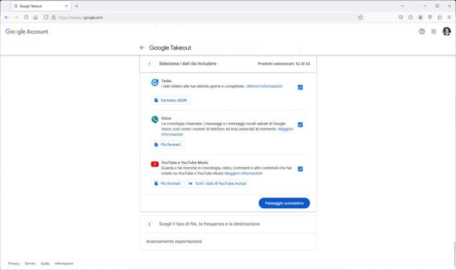The height and width of the screenshot is (270, 456).
Task: Open Google help question mark icon
Action: click(x=422, y=32)
